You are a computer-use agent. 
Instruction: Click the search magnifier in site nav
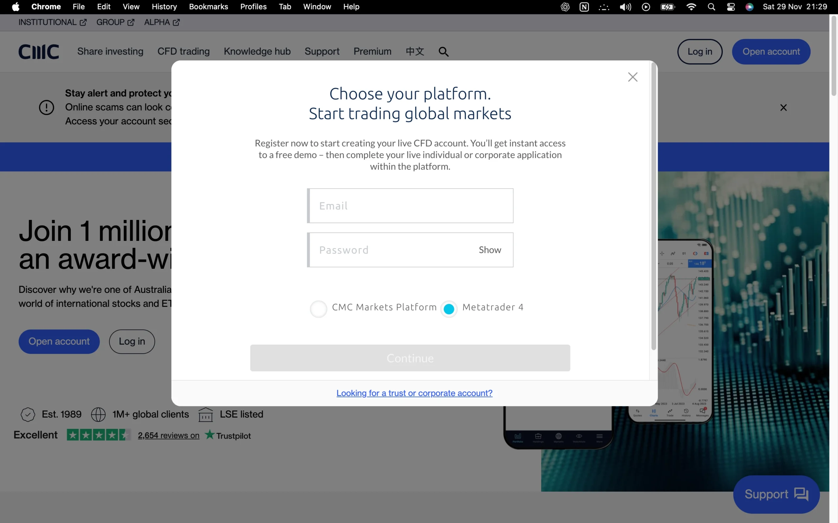click(x=443, y=52)
